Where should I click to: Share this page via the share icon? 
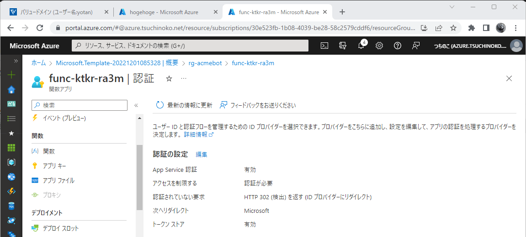click(x=438, y=28)
